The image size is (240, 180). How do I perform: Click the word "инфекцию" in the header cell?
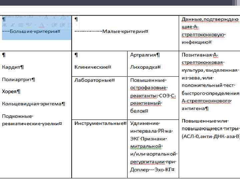tap(195, 42)
